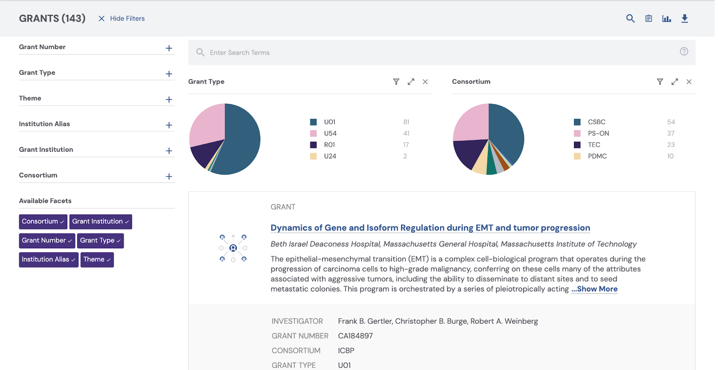Click the download icon in header
Viewport: 718px width, 370px height.
tap(684, 18)
